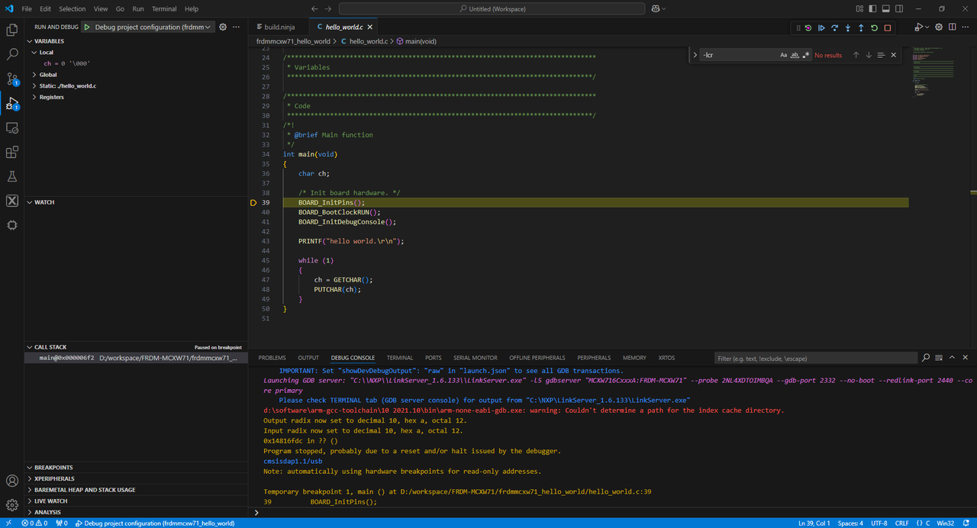This screenshot has height=528, width=977.
Task: Toggle Match Case in the find box
Action: point(783,55)
